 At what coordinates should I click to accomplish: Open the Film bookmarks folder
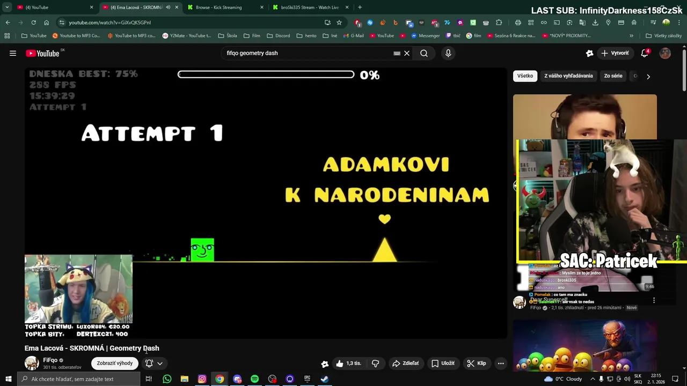click(x=252, y=36)
